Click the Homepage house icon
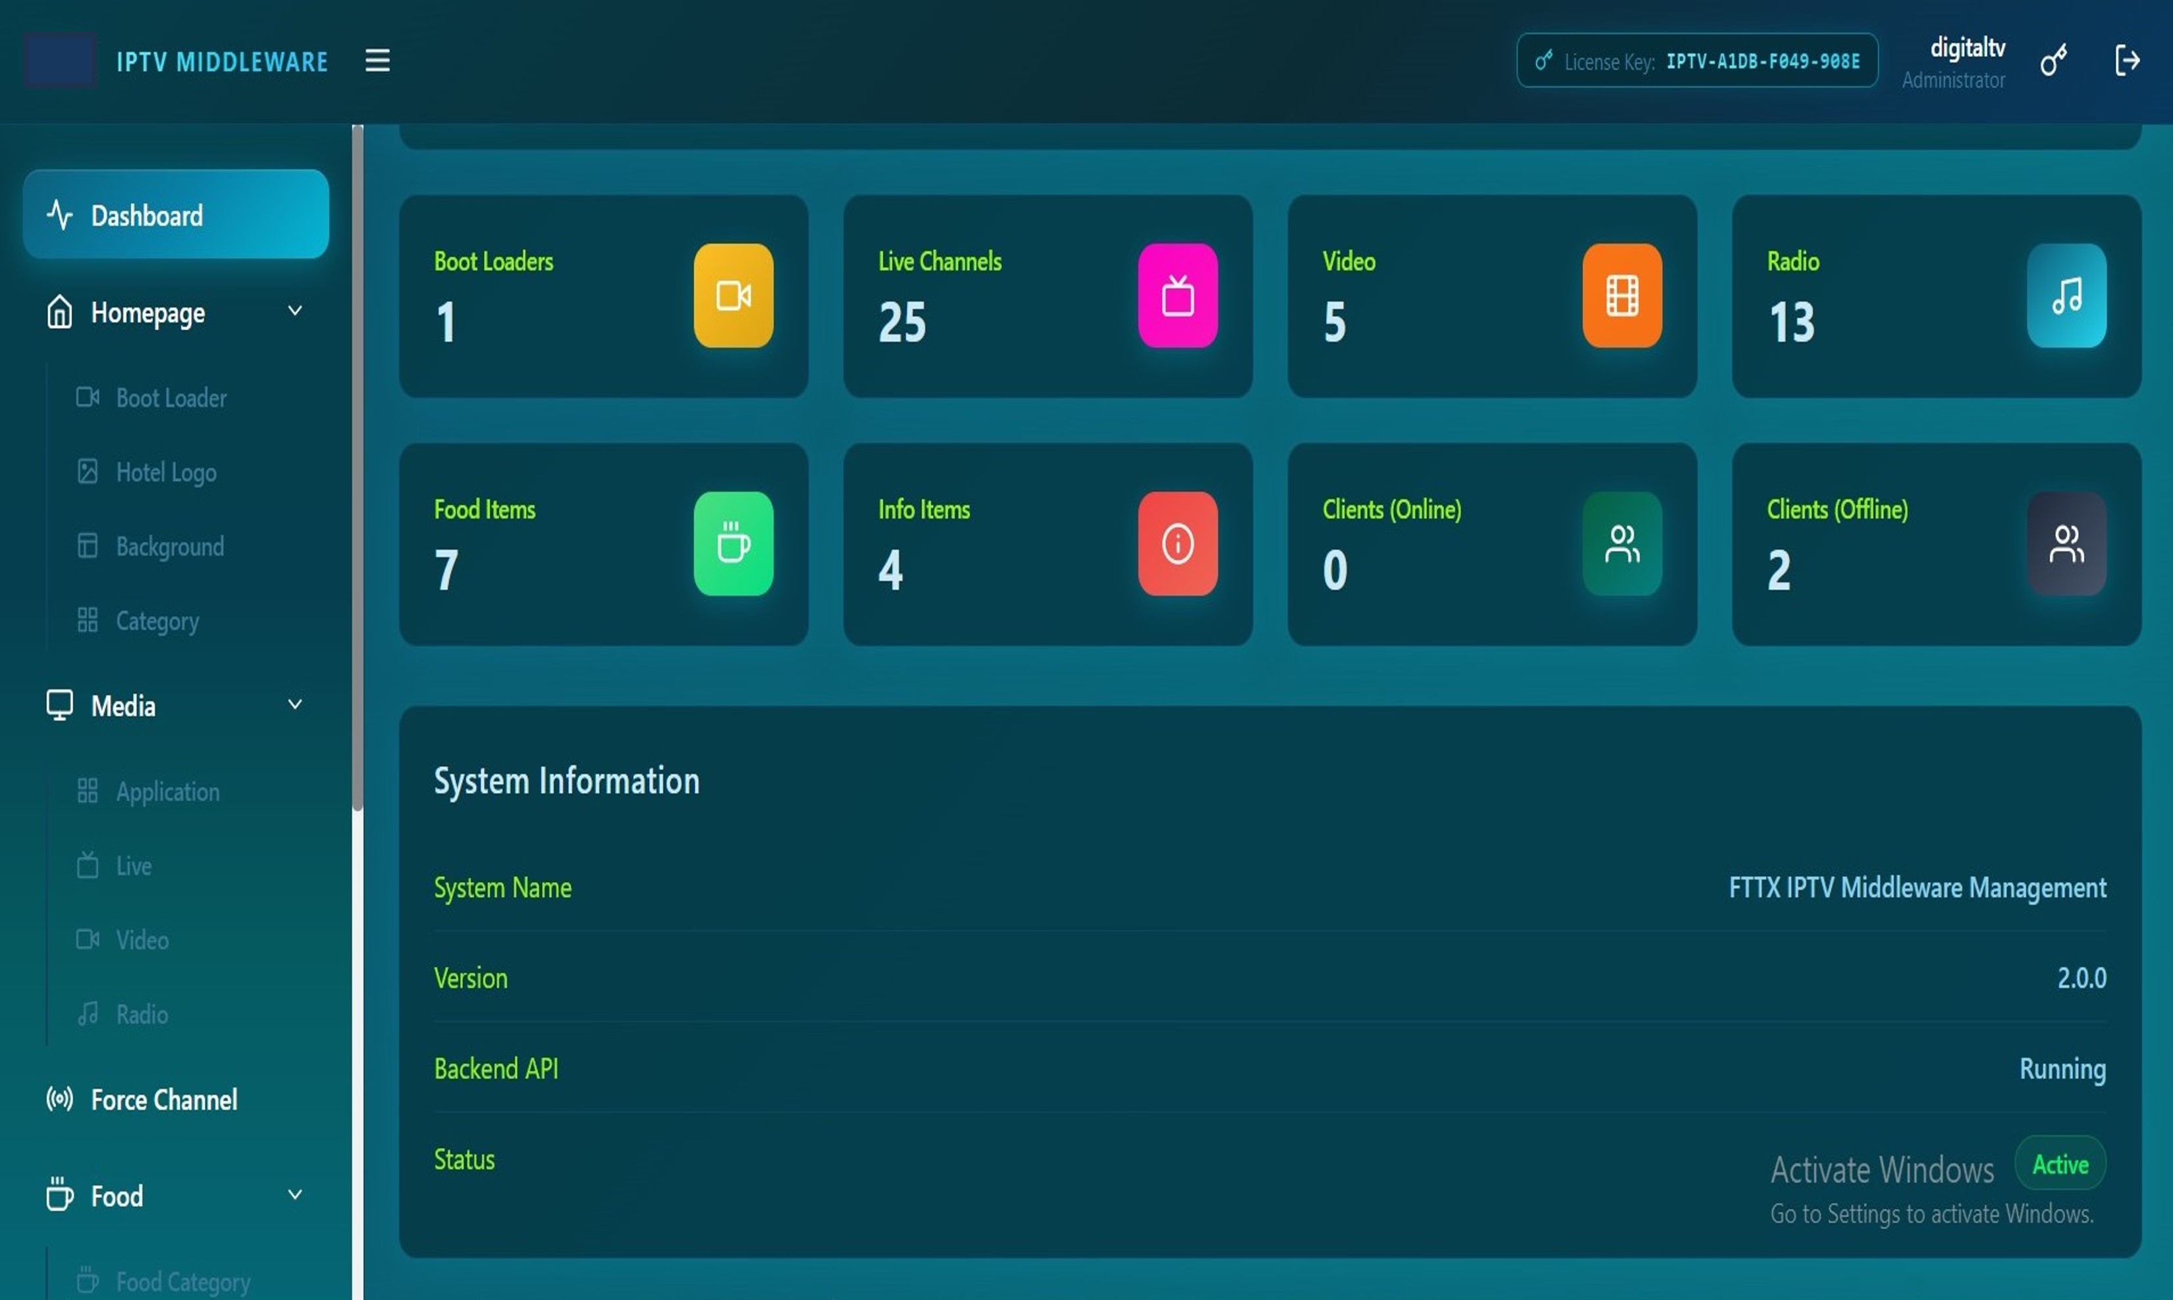 pos(59,312)
